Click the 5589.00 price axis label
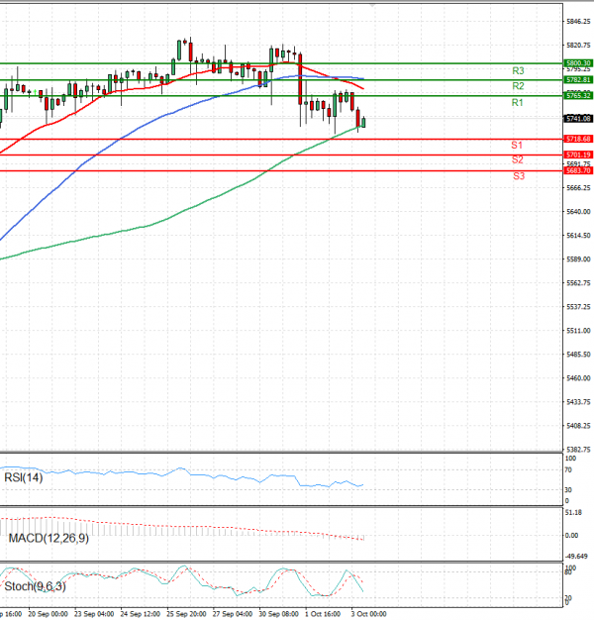The image size is (594, 620). (x=578, y=259)
